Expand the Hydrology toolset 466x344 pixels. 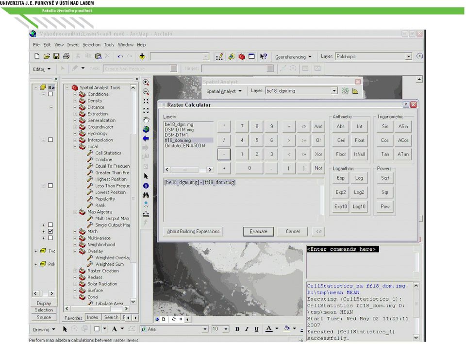tap(75, 133)
